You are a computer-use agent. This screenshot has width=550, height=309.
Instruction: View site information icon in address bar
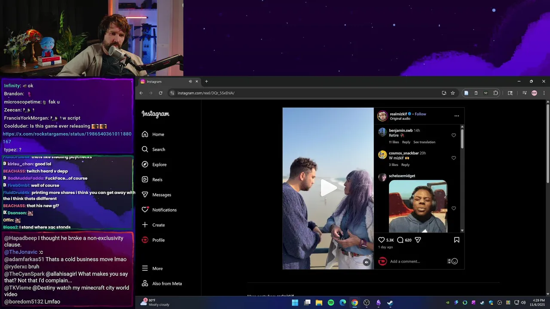click(172, 93)
